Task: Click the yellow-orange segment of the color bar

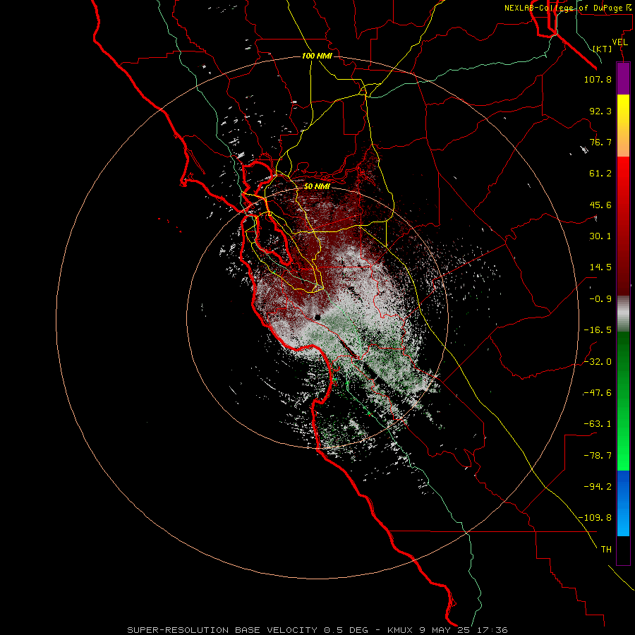Action: click(623, 126)
